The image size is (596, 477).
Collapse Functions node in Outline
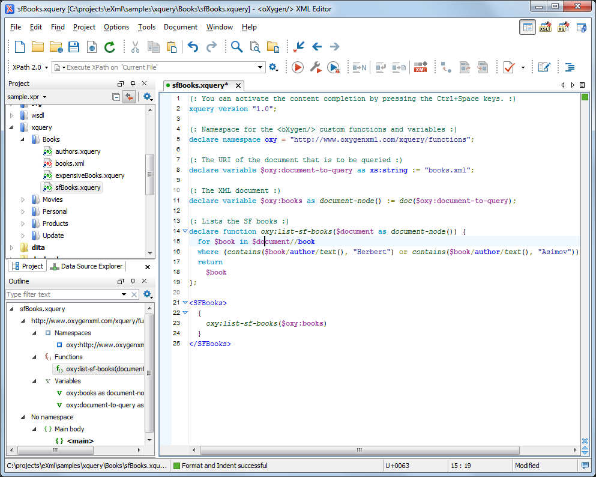click(x=34, y=357)
